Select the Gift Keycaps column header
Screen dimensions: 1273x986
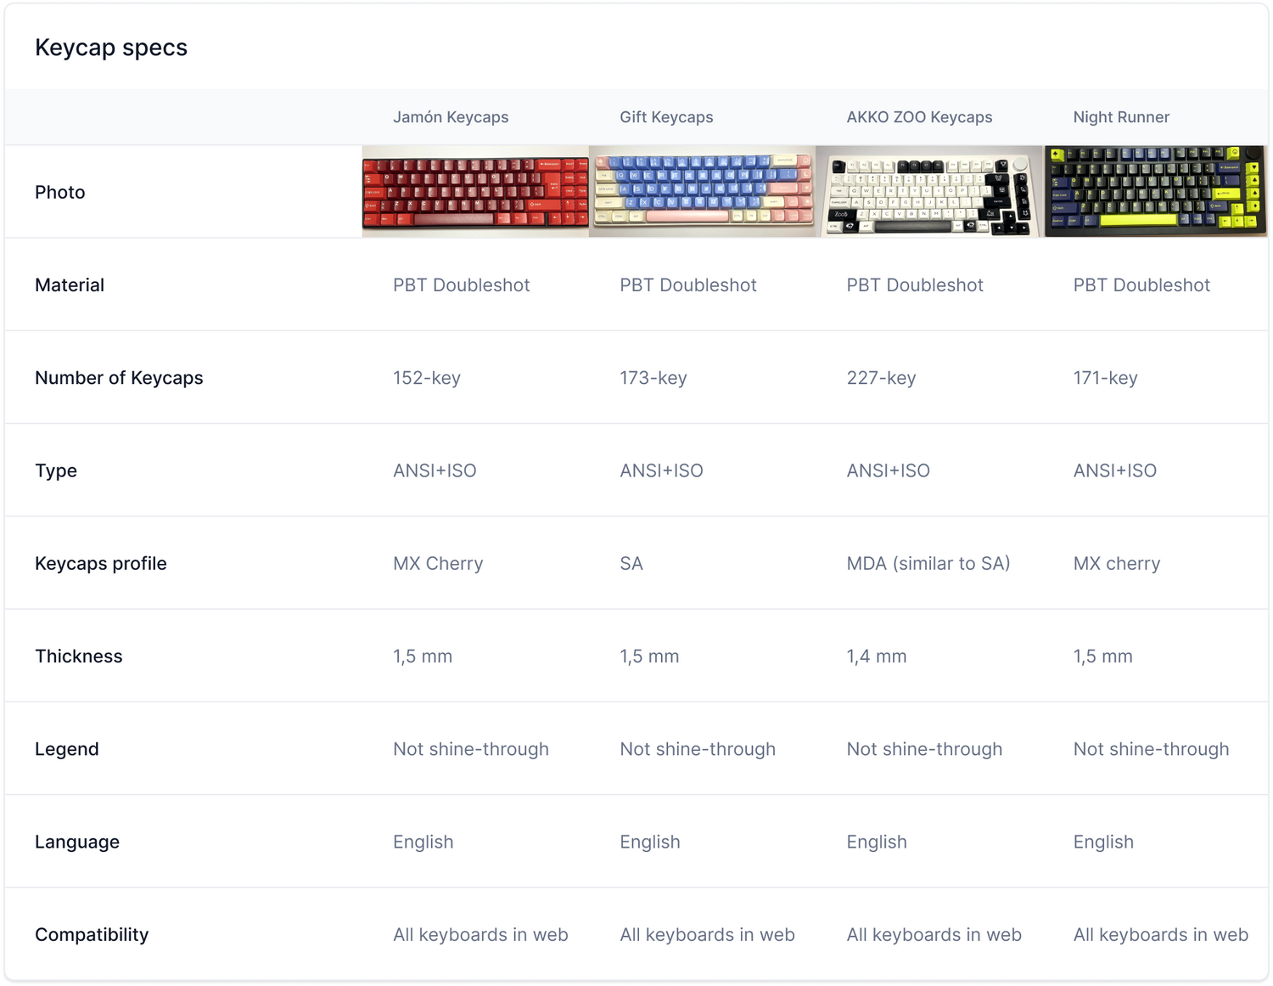(x=666, y=117)
